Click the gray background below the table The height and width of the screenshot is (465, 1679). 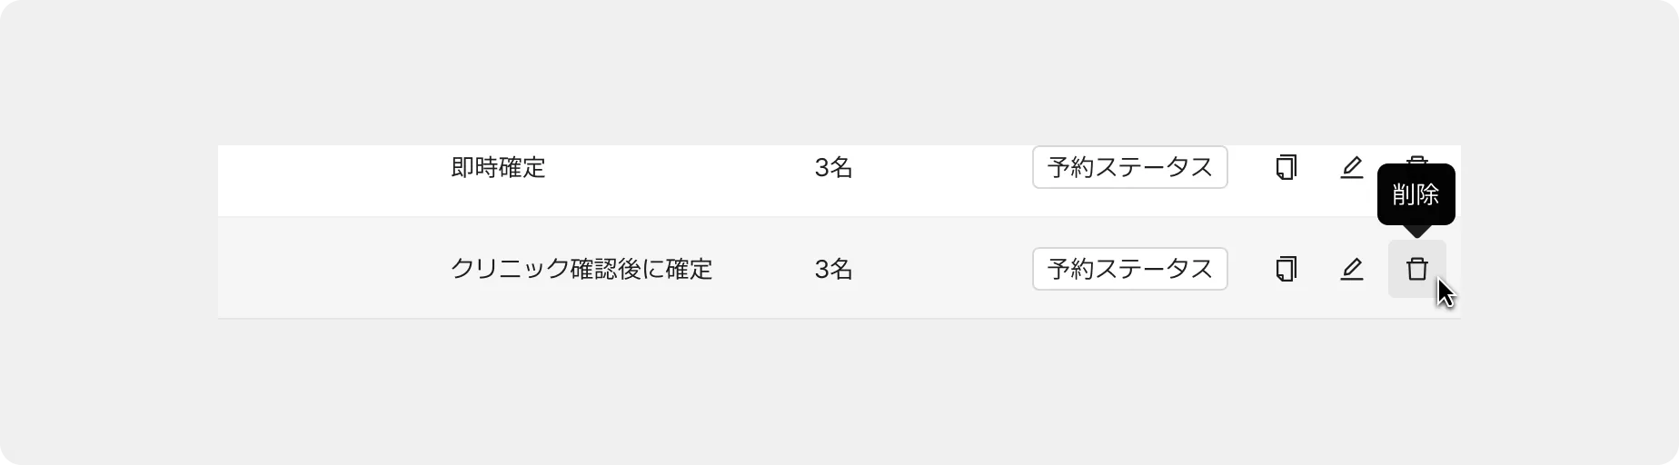(x=839, y=391)
